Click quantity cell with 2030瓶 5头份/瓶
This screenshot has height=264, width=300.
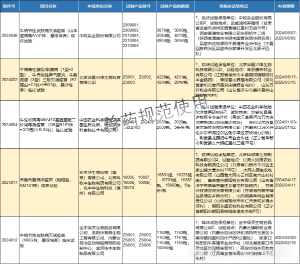(x=175, y=125)
